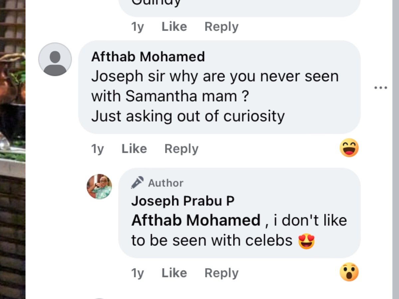Click the 1y timestamp under the topmost comment
399x299 pixels.
pos(137,27)
